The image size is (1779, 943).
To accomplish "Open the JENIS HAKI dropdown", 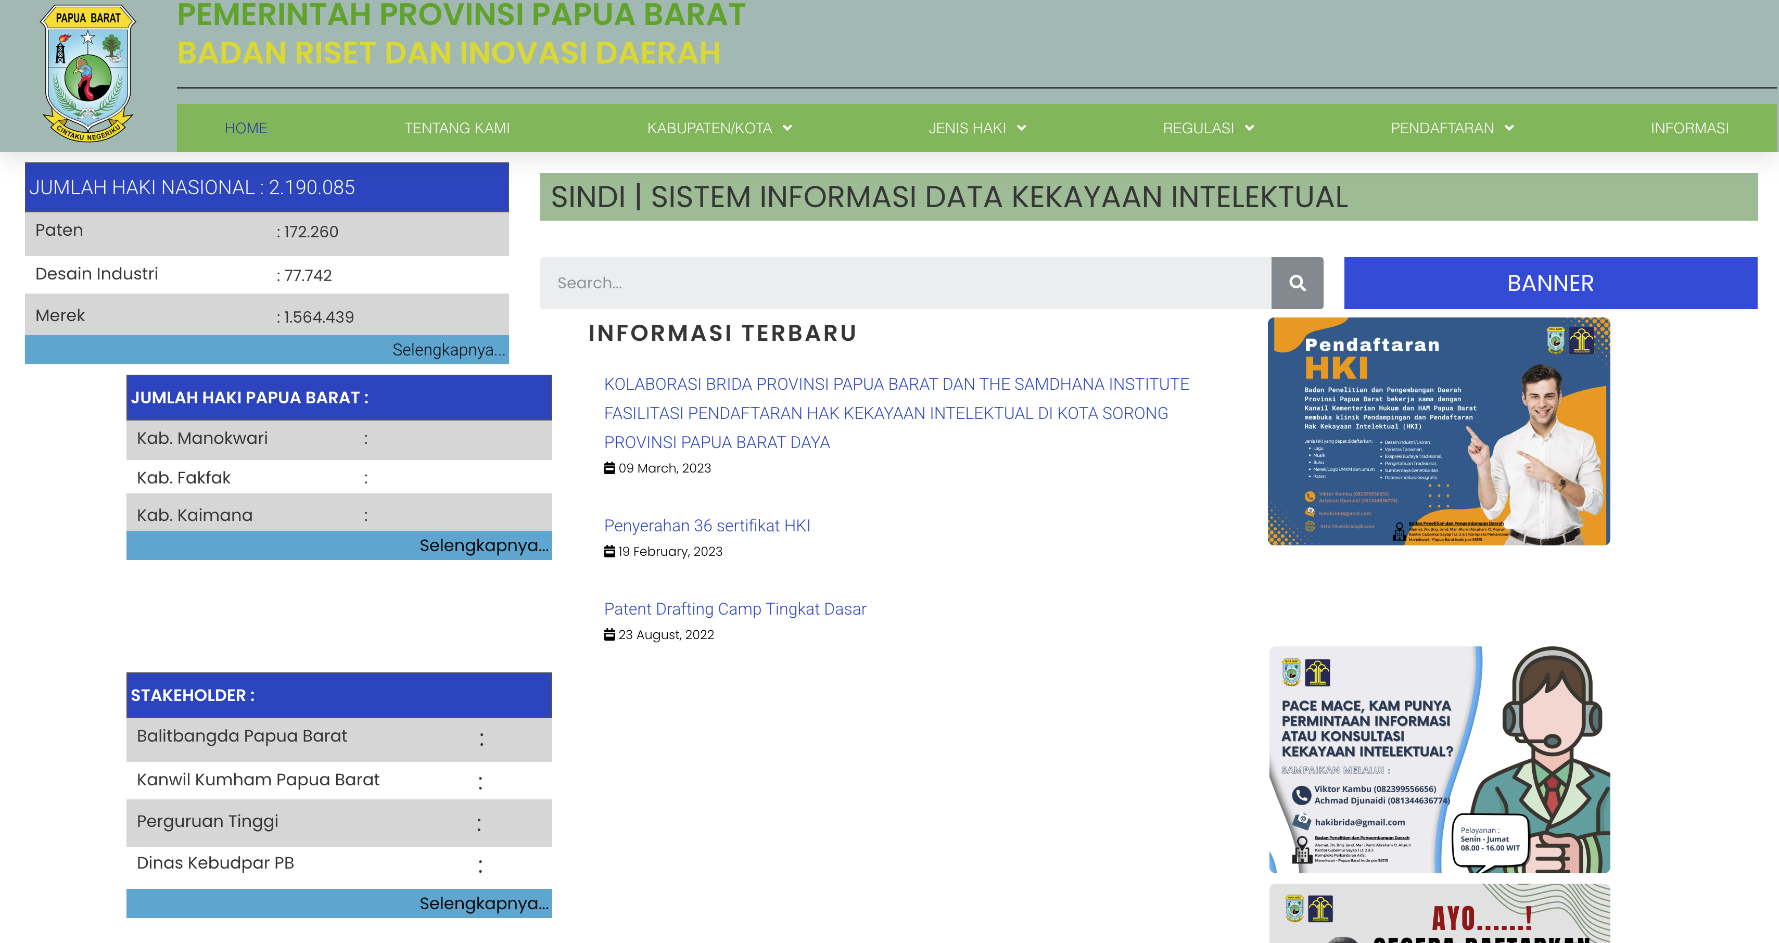I will (977, 128).
